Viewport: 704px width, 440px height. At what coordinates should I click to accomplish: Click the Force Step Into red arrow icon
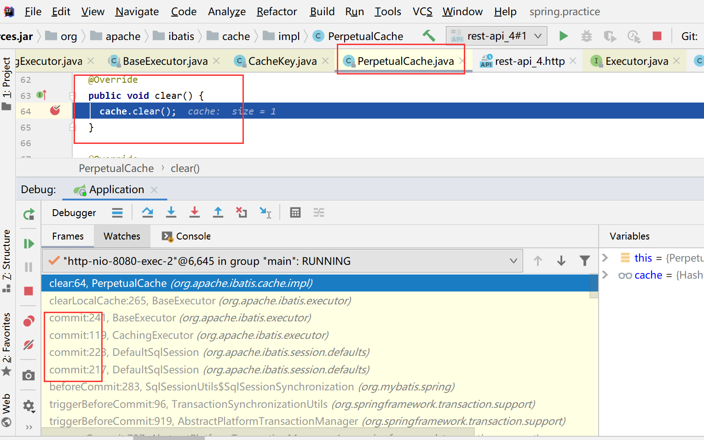(195, 212)
